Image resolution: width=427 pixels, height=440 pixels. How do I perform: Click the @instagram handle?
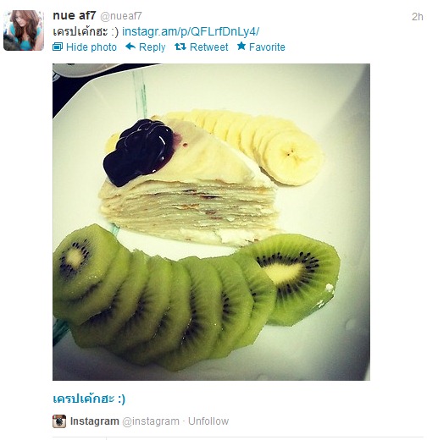[x=151, y=421]
